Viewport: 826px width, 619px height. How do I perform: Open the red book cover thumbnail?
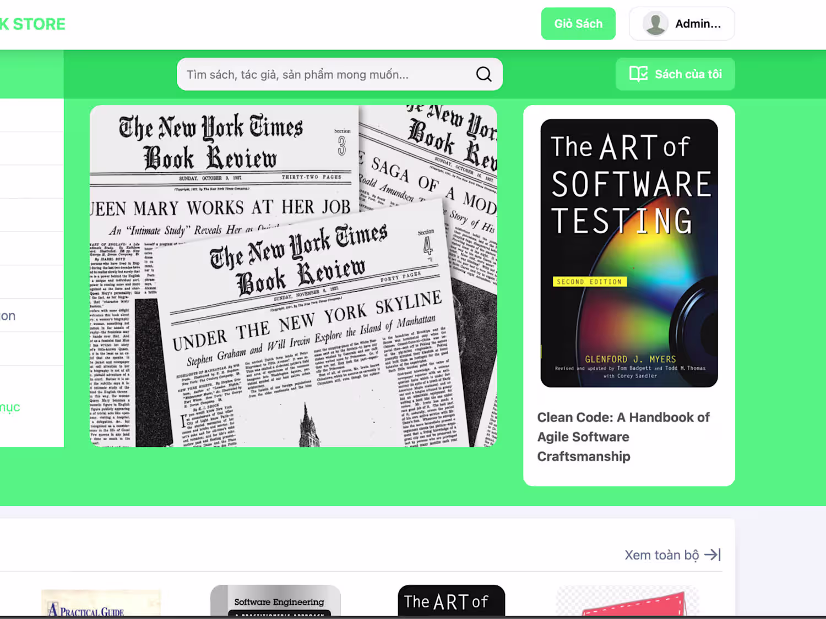tap(628, 601)
